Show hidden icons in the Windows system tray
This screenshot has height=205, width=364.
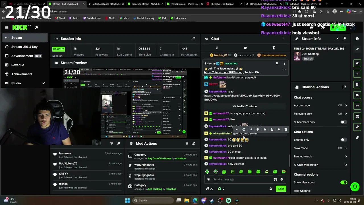[x=317, y=200]
